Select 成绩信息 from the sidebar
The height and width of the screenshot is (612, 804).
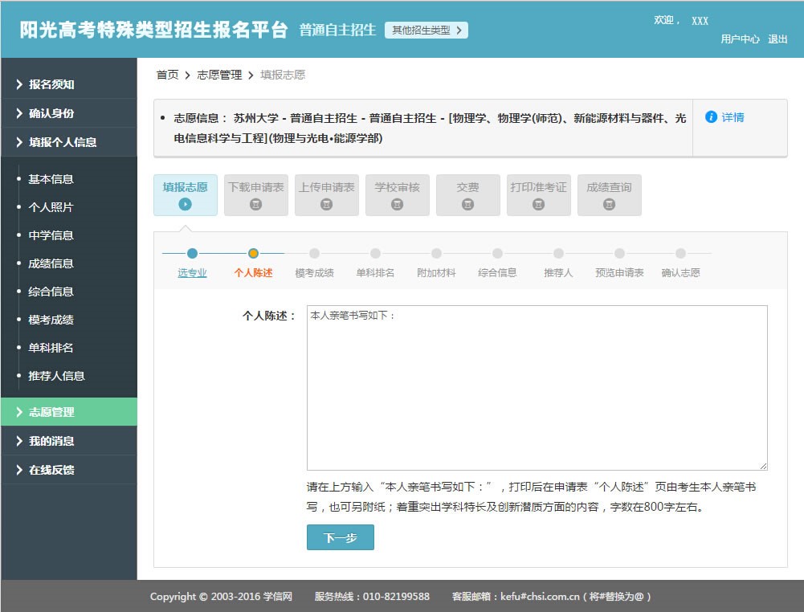coord(51,263)
